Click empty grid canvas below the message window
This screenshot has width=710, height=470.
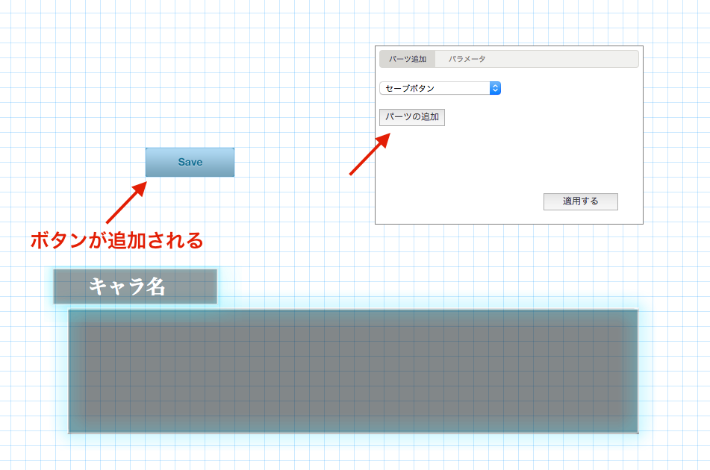(x=353, y=455)
